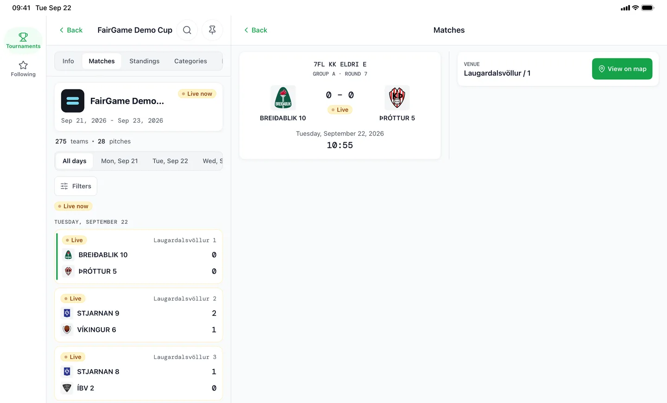
Task: Click the Live badge under the 0 - 0 score
Action: pos(340,110)
